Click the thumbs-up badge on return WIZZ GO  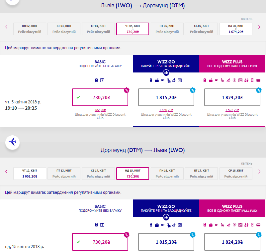click(x=166, y=217)
